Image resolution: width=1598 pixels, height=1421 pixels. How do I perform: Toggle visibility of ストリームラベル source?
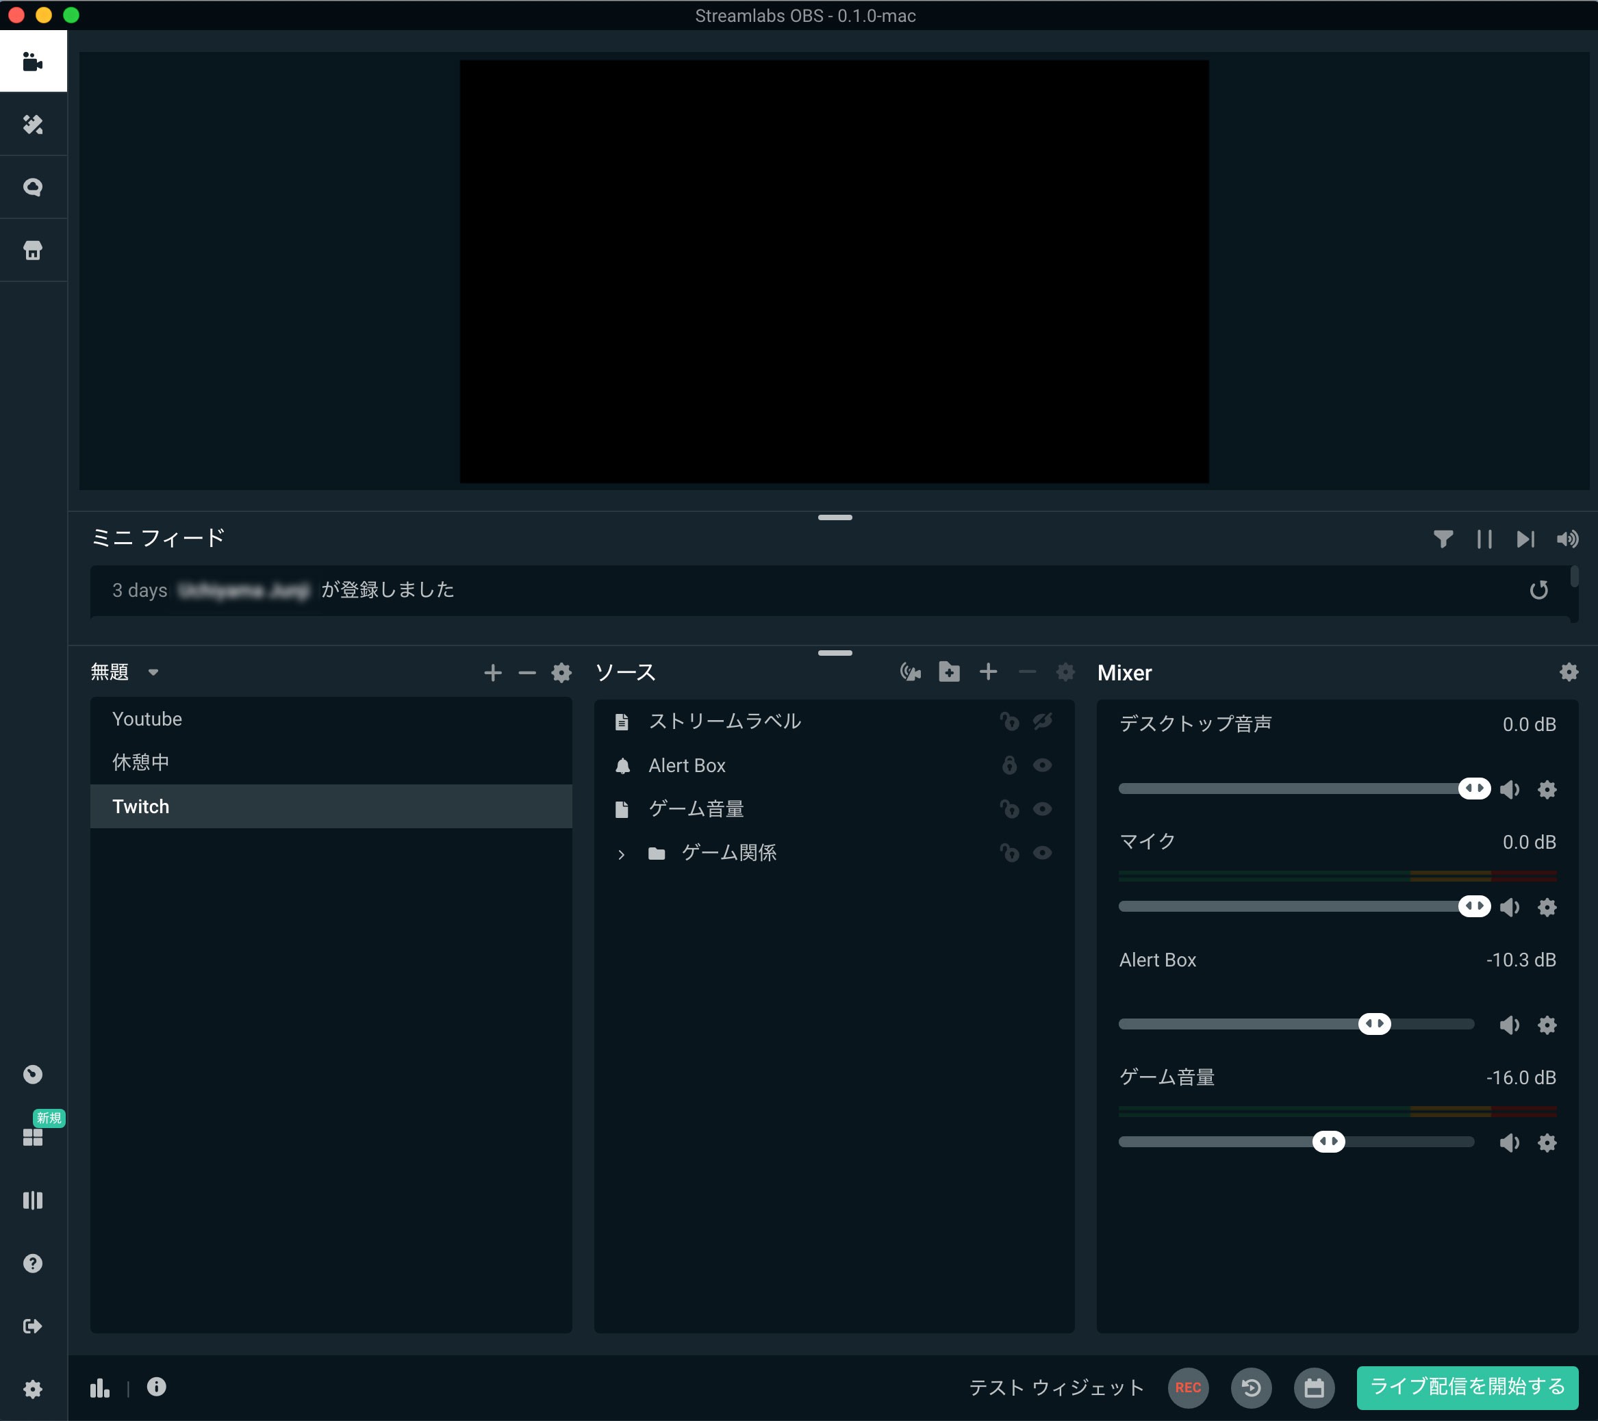pos(1042,721)
